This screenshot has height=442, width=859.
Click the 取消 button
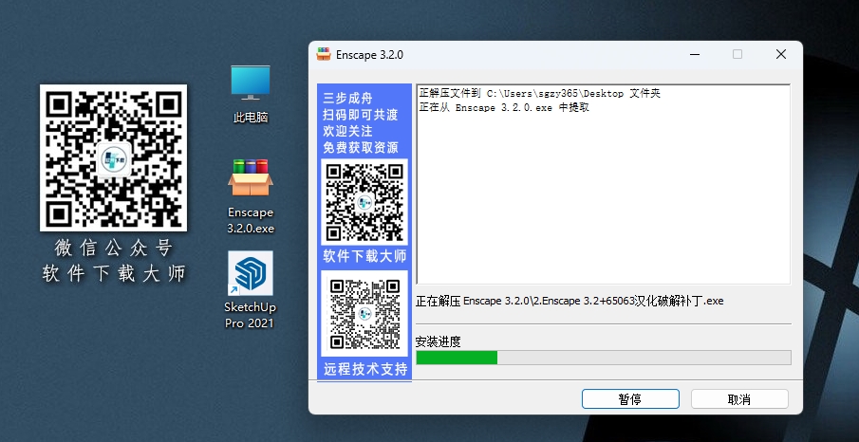739,399
